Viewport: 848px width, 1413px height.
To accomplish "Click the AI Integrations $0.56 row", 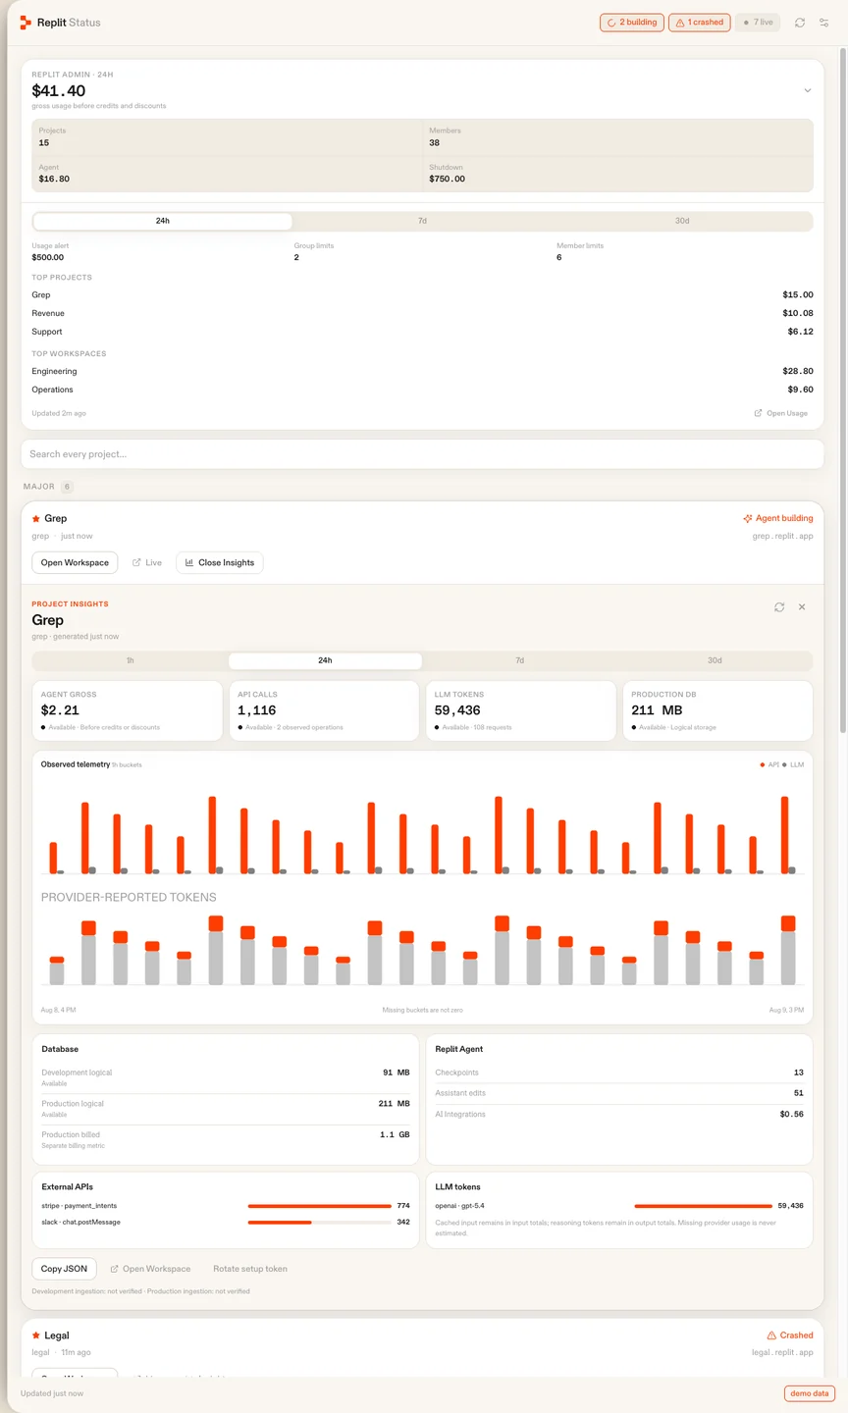I will [x=619, y=1115].
